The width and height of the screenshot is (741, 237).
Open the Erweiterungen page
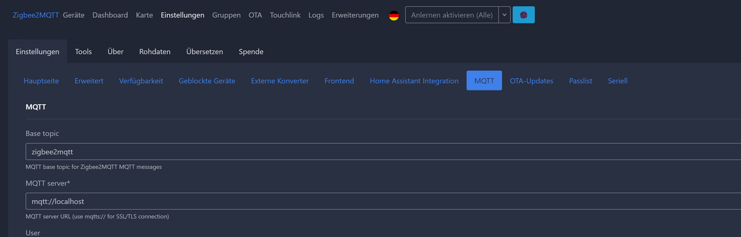pyautogui.click(x=355, y=15)
